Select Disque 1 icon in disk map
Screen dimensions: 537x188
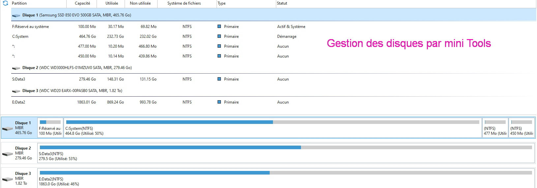click(x=7, y=128)
